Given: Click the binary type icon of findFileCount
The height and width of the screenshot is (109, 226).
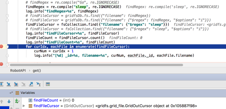Looking at the screenshot, I should (30, 100).
